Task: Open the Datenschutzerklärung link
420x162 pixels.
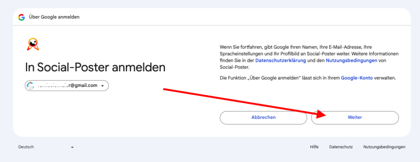Action: pyautogui.click(x=281, y=61)
